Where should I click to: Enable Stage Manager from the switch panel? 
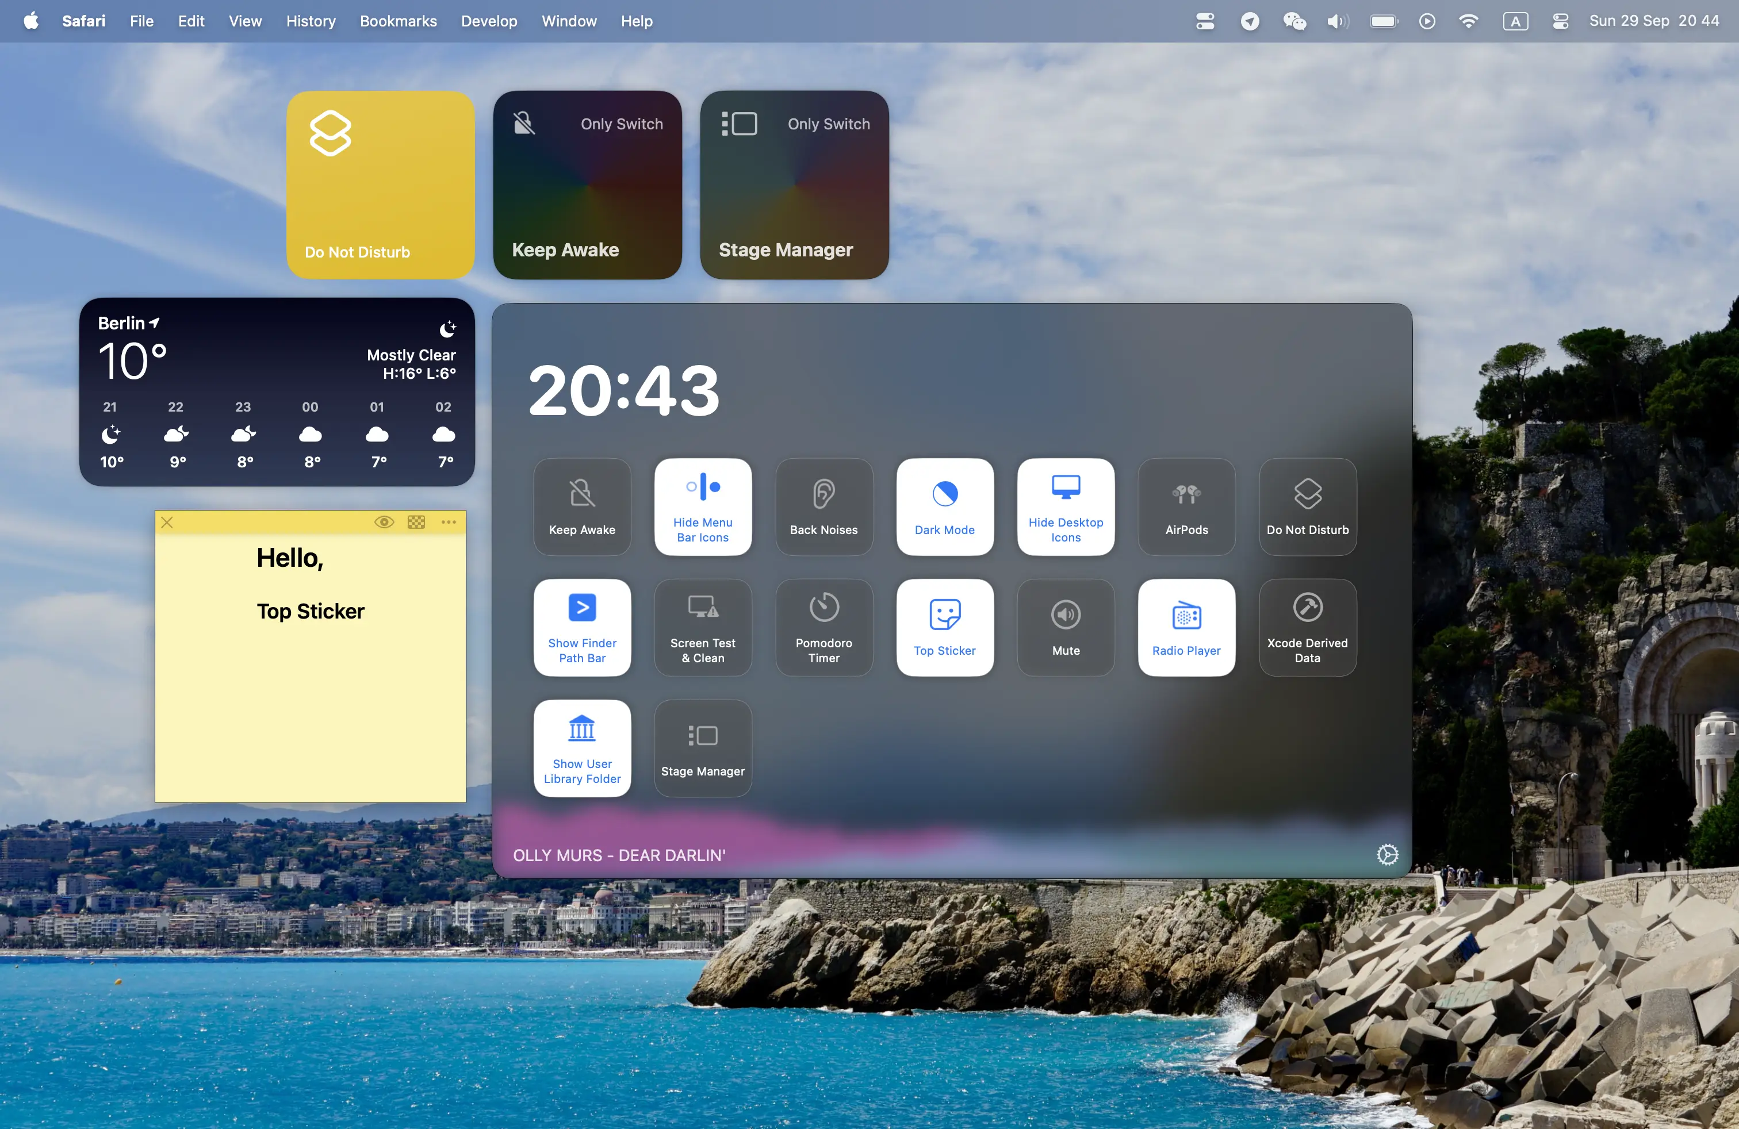[702, 747]
